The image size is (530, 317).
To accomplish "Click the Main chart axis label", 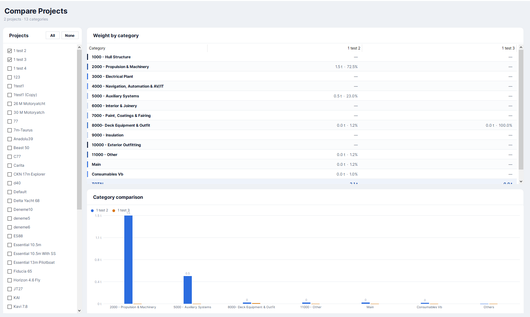I will (x=370, y=307).
